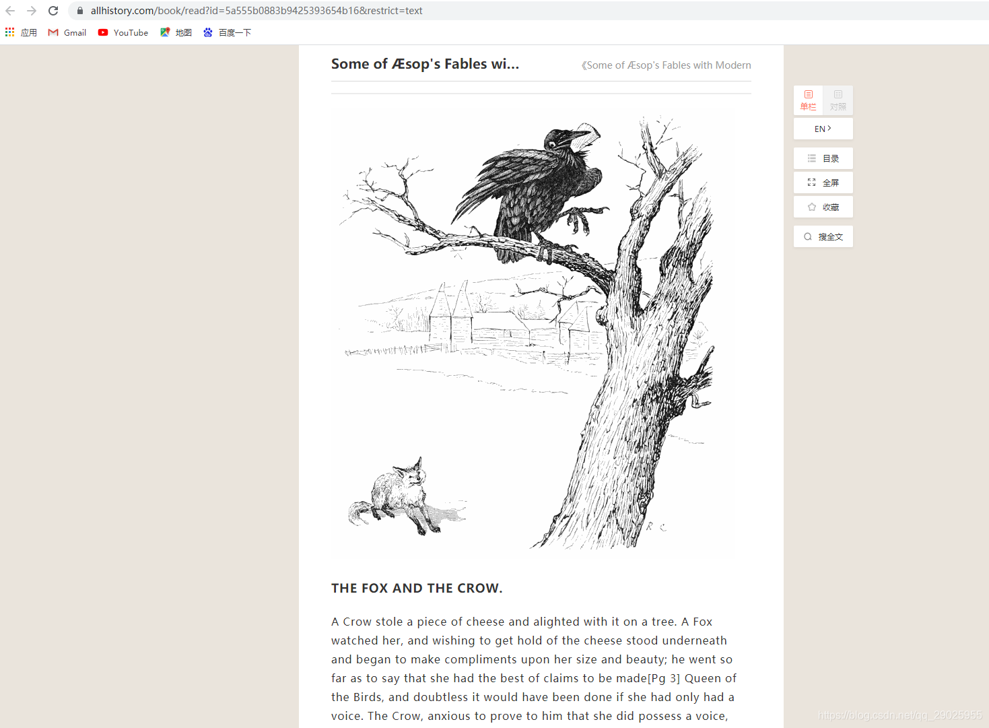Open the 地图 maps bookmark
The height and width of the screenshot is (728, 989).
click(176, 32)
